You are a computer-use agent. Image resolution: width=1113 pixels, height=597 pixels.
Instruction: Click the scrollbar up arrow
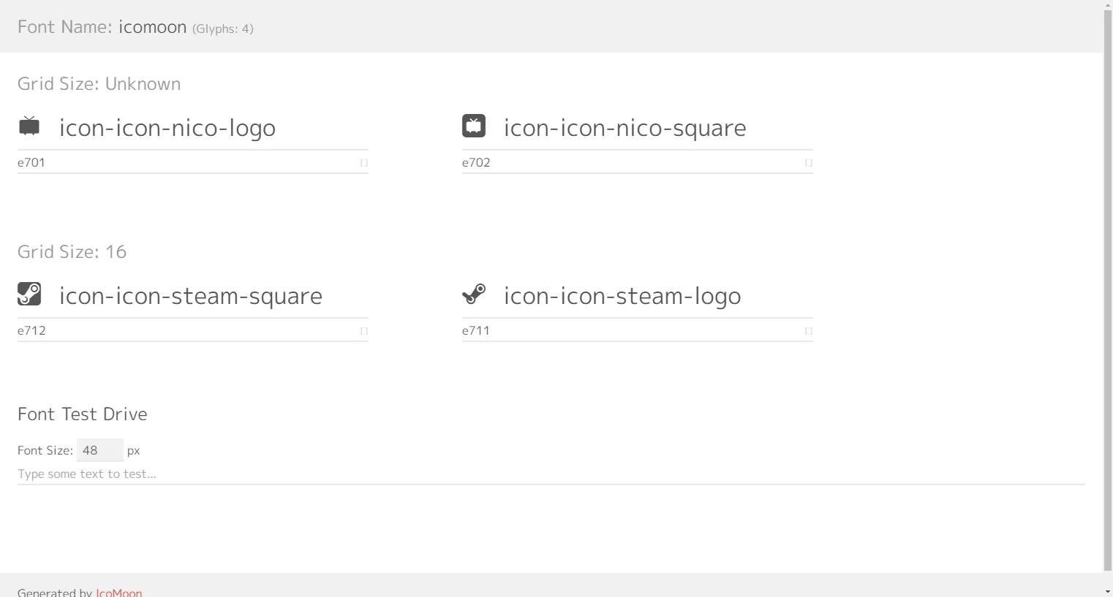[1108, 4]
